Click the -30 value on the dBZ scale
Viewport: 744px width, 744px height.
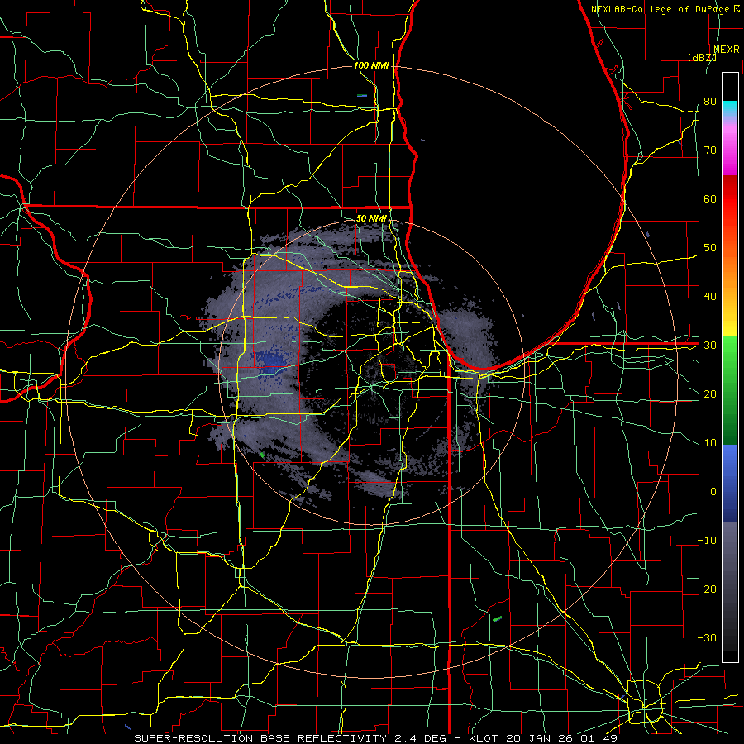[x=707, y=637]
